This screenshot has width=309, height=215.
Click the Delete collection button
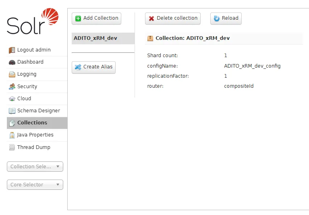point(173,19)
